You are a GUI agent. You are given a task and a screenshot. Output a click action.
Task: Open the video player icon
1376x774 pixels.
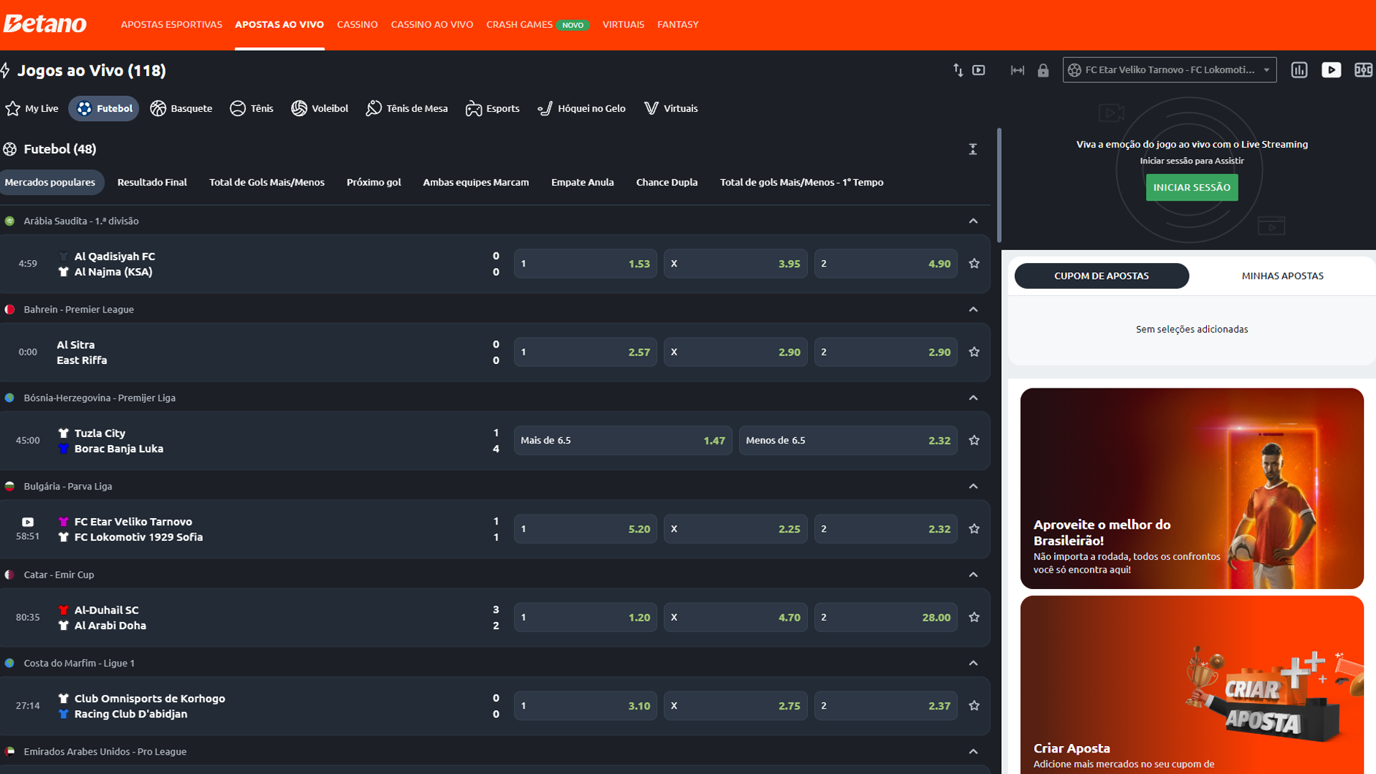coord(1331,70)
